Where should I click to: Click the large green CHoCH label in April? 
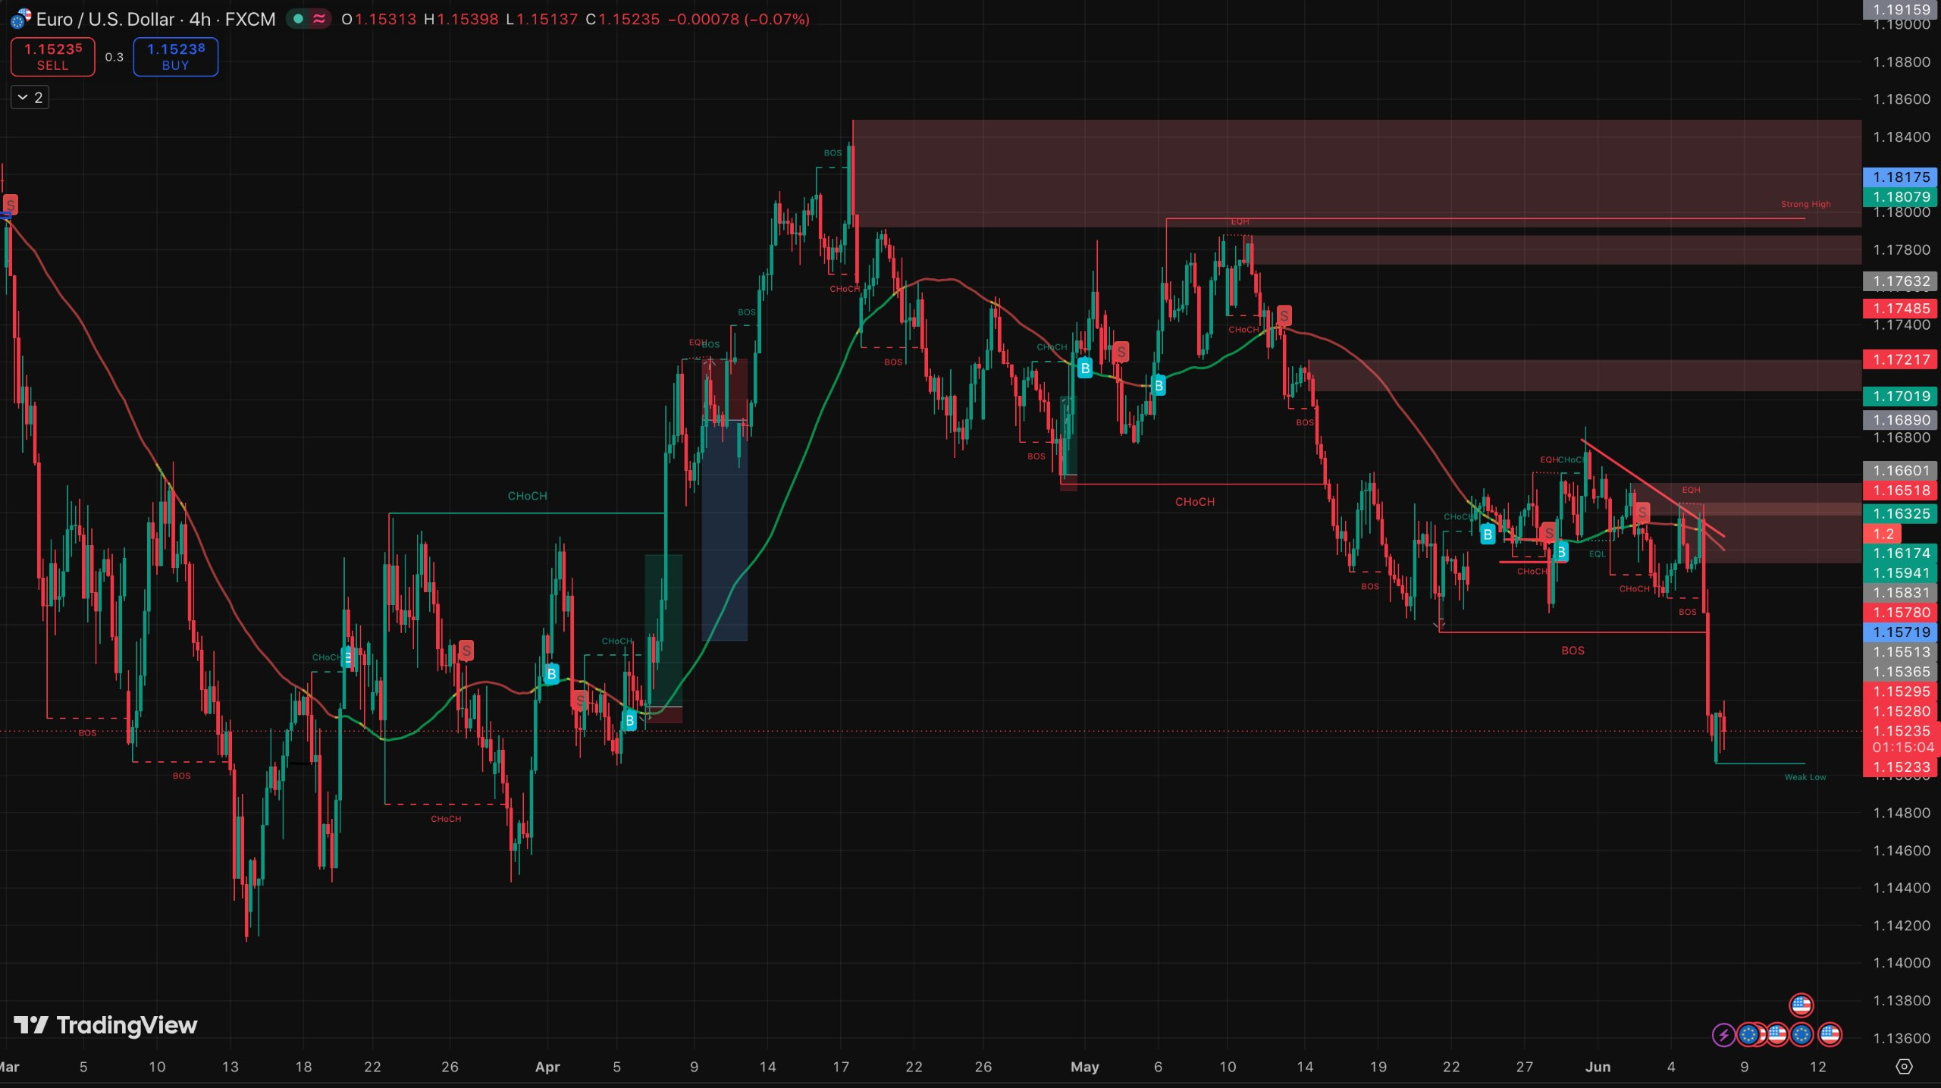coord(527,496)
